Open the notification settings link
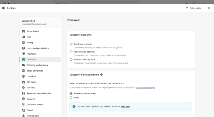The image size is (214, 117). click(x=145, y=88)
